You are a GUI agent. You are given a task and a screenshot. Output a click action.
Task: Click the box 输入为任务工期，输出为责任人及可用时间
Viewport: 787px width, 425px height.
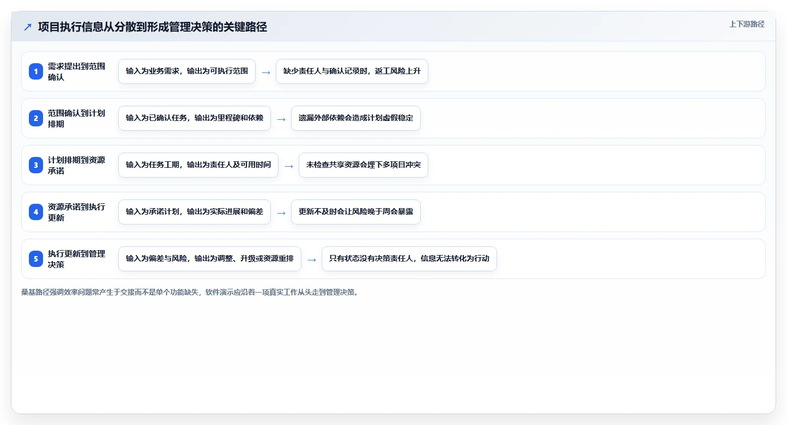[x=198, y=165]
